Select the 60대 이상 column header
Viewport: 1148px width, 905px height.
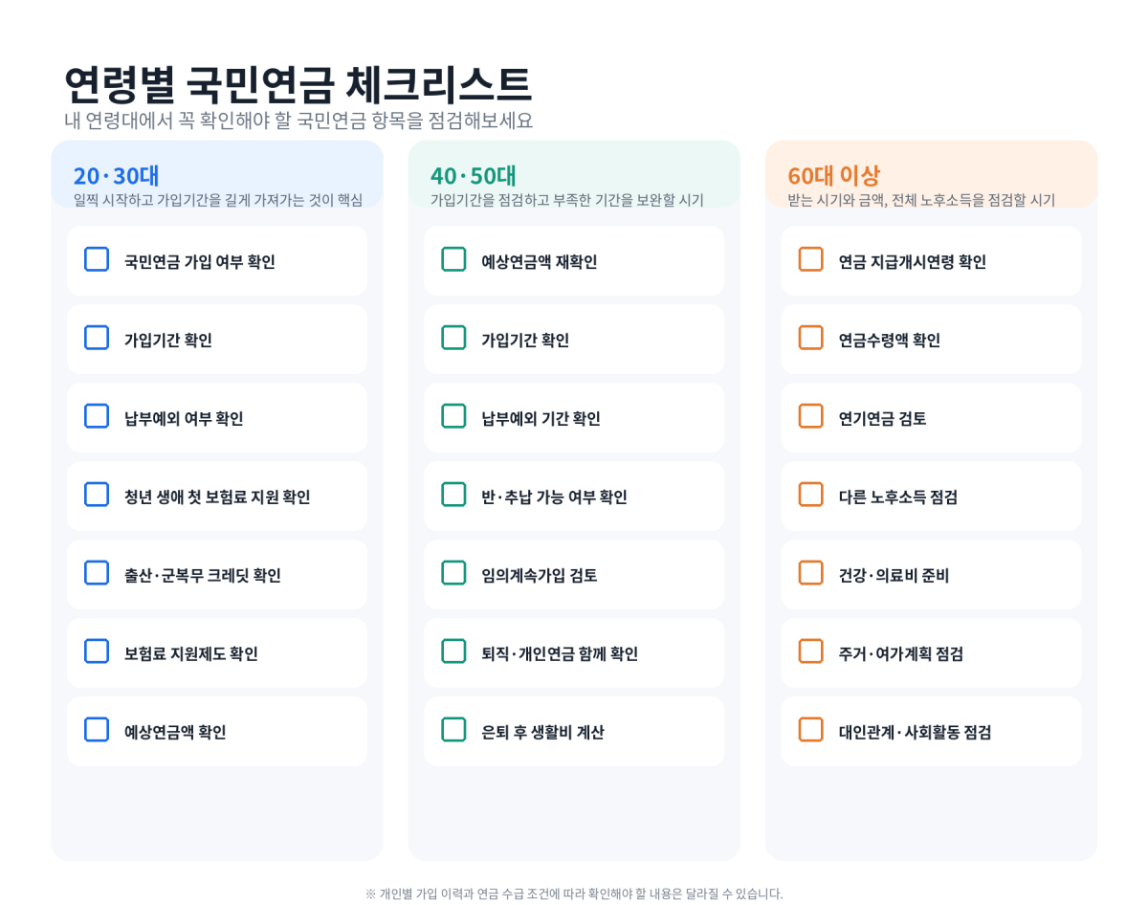tap(931, 174)
